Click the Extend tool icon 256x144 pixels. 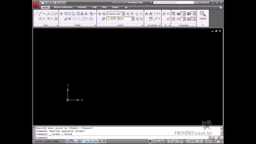[x=78, y=19]
